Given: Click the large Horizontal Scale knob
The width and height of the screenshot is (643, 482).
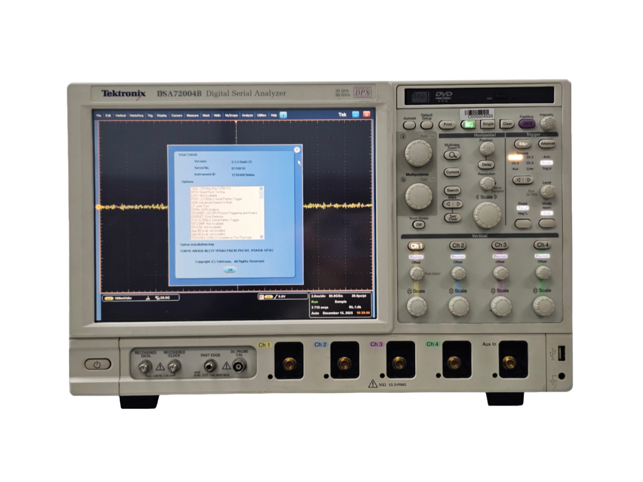Looking at the screenshot, I should click(487, 215).
